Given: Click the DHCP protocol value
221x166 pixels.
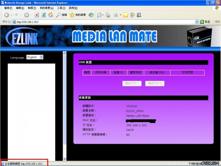Looking at the screenshot, I should [130, 130].
